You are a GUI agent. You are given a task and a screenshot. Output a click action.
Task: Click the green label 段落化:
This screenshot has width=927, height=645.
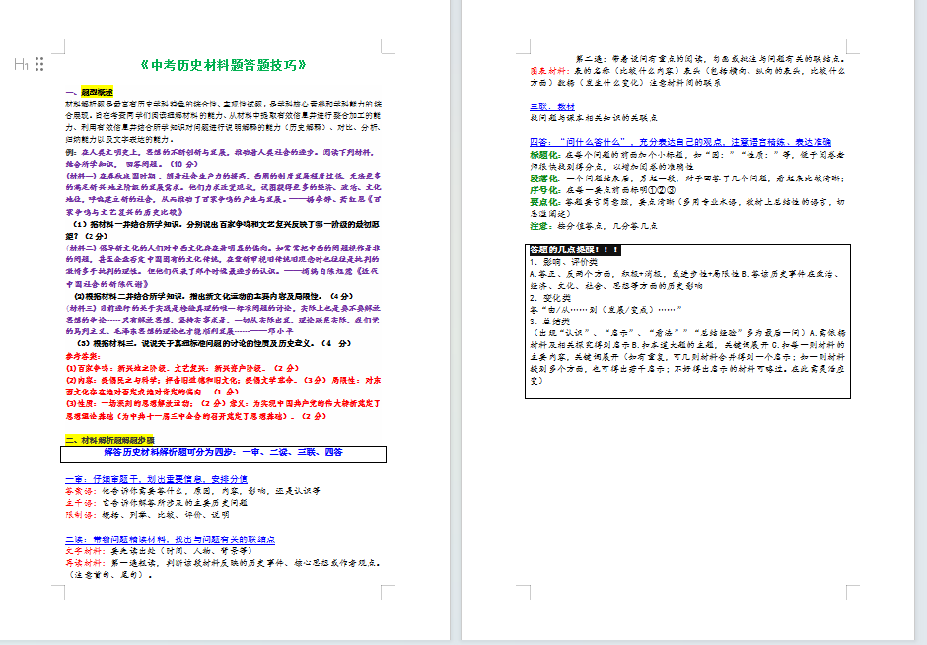point(544,179)
